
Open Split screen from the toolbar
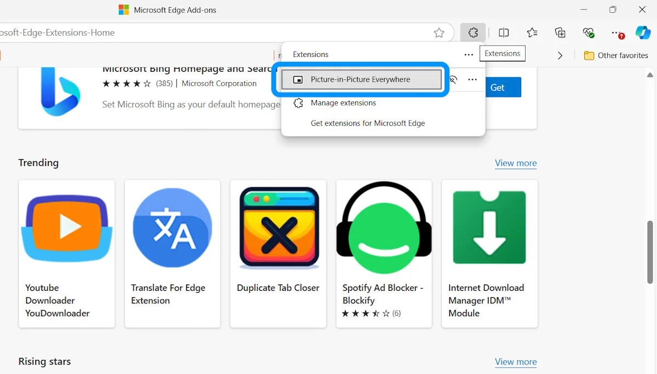(x=504, y=33)
